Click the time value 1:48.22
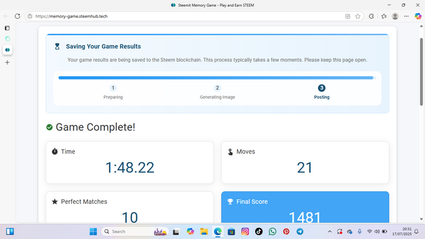The height and width of the screenshot is (239, 425). (130, 167)
